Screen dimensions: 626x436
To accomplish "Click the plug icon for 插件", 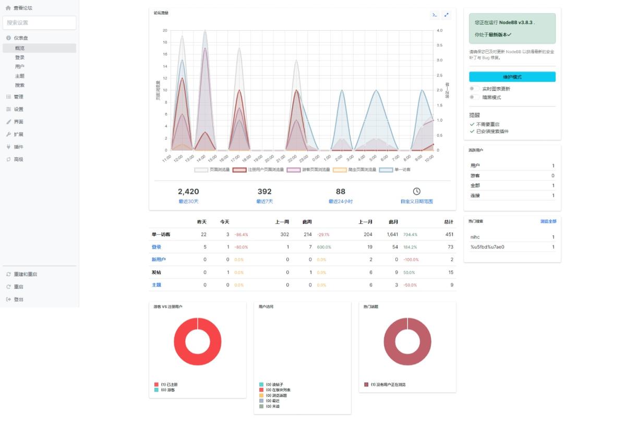I will click(8, 147).
